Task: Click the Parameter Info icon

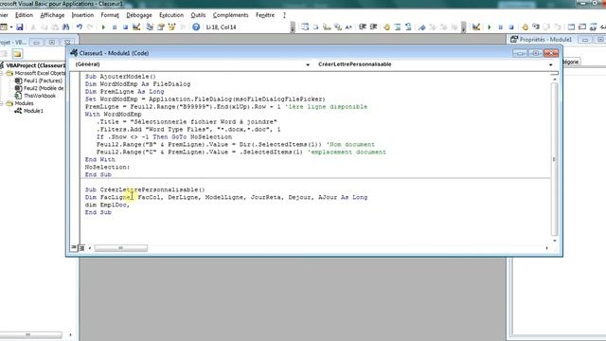Action: 338,27
